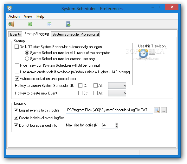This screenshot has height=164, width=187.
Task: Decrease max logfile size with down arrow
Action: point(117,127)
